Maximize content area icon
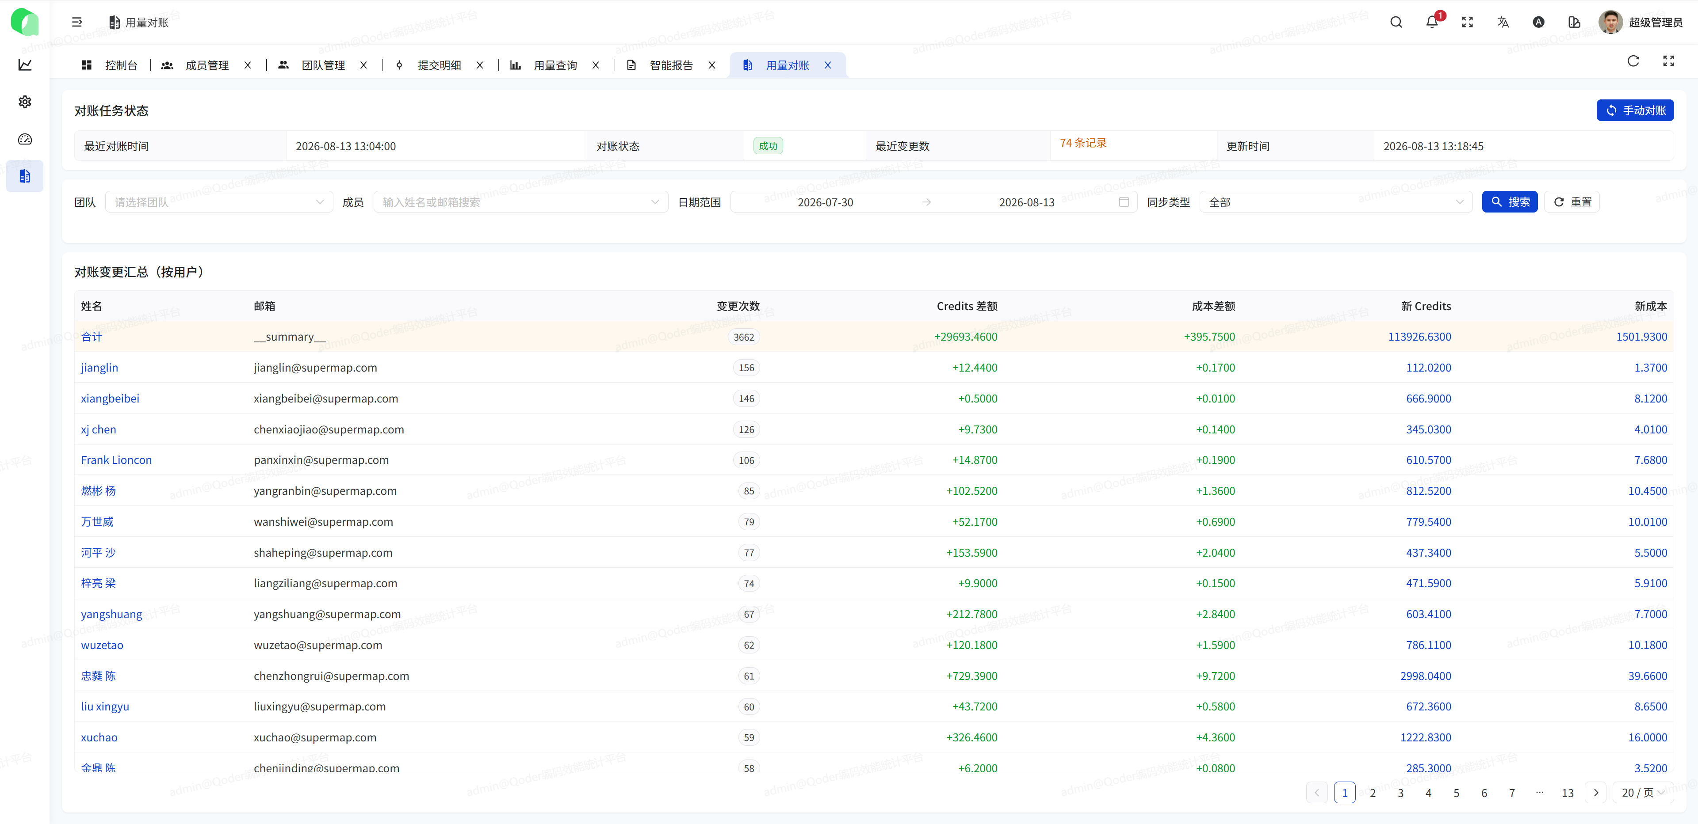 1669,61
